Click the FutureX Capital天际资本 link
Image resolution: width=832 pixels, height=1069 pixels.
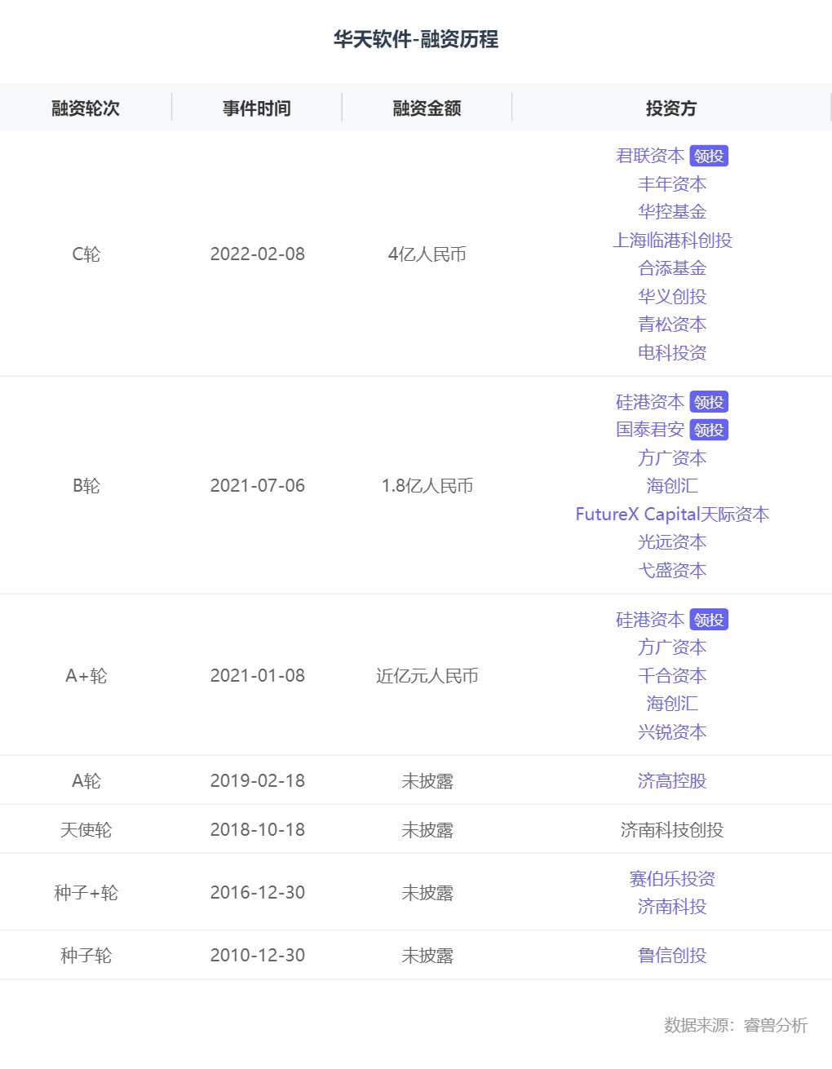pos(672,515)
